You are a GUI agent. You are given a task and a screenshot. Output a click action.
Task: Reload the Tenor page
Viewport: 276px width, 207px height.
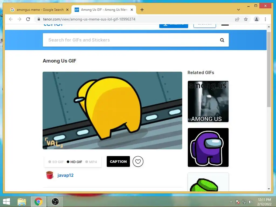[x=28, y=19]
